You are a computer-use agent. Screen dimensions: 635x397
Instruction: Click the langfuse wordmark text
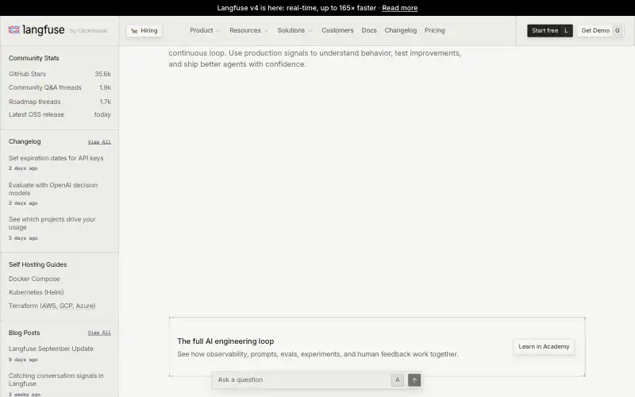[x=44, y=30]
